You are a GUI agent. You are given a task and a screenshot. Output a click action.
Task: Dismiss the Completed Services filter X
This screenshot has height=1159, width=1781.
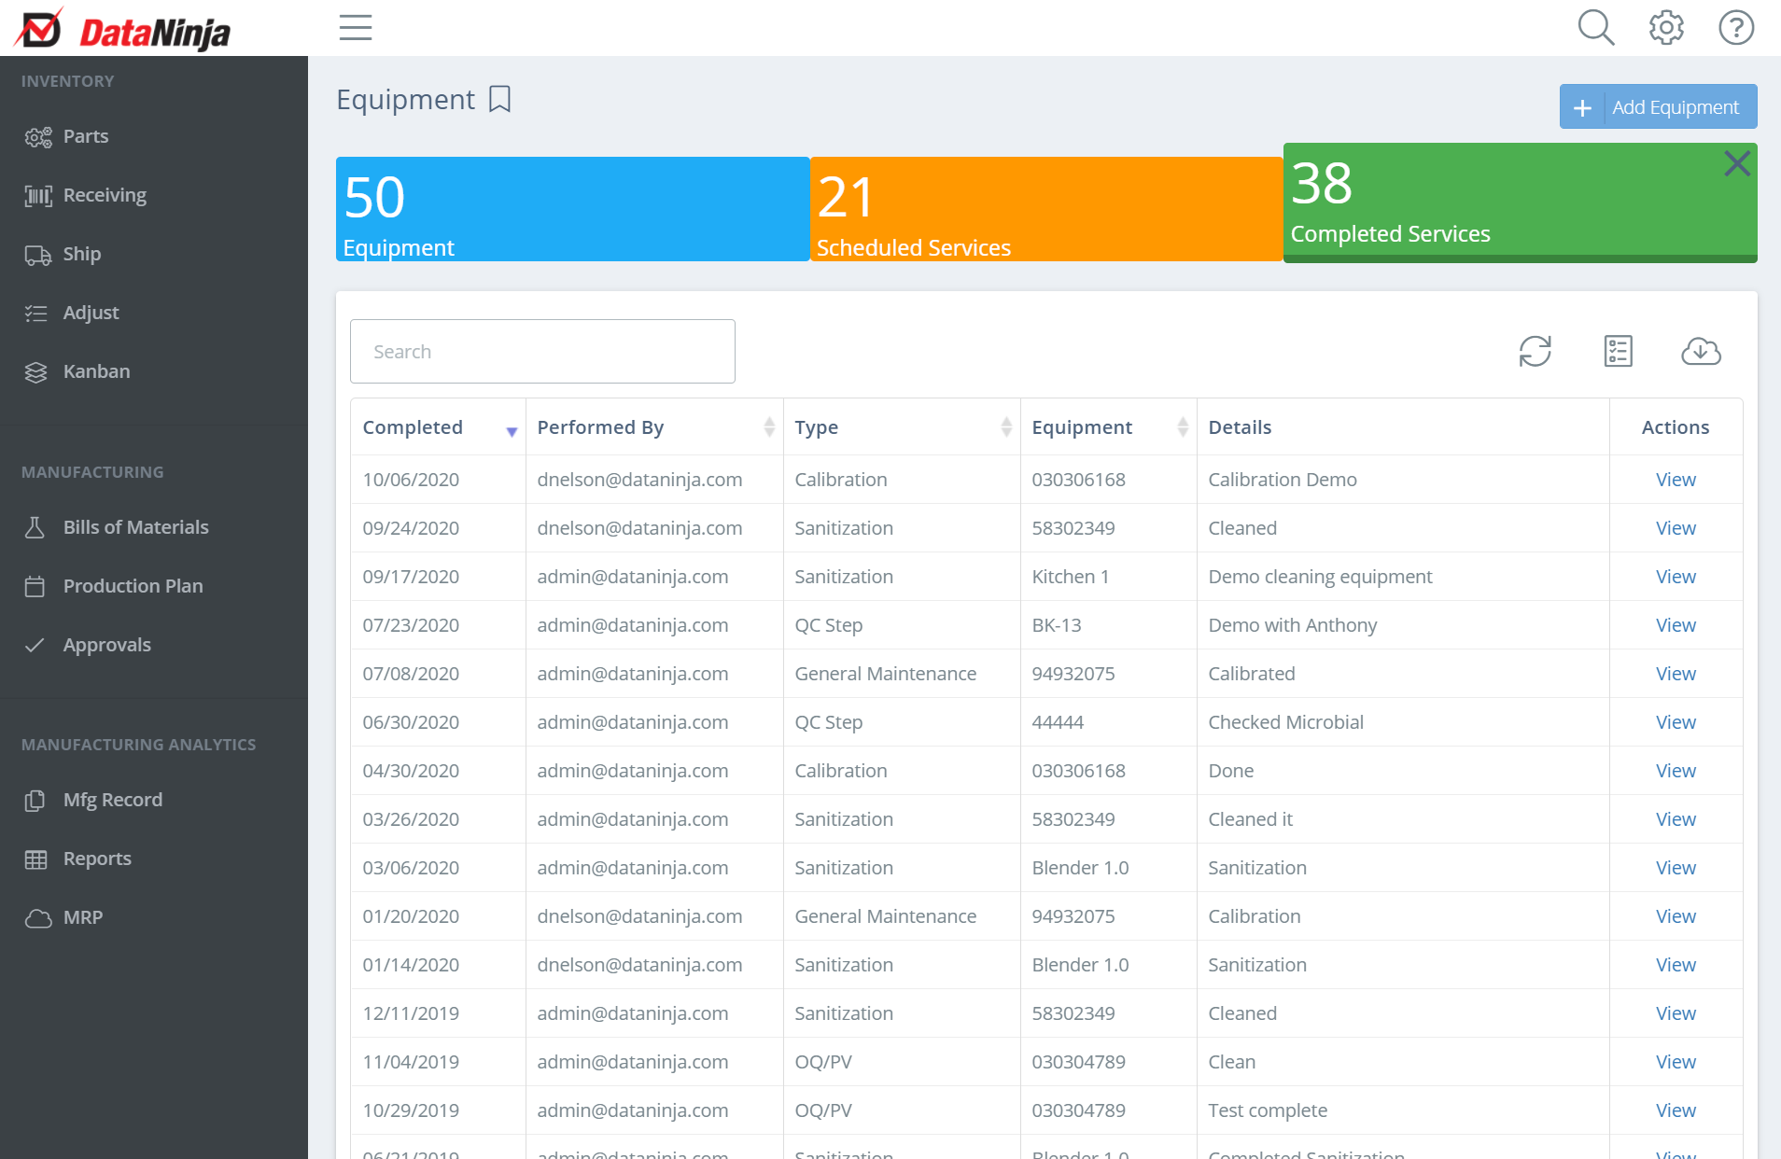1737,163
